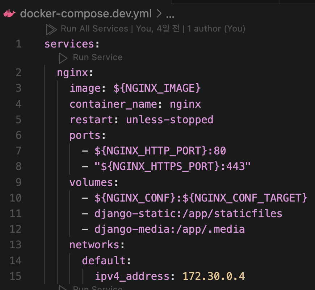The image size is (315, 290).
Task: Place cursor on ${NGINX_IMAGE} value
Action: pyautogui.click(x=157, y=88)
